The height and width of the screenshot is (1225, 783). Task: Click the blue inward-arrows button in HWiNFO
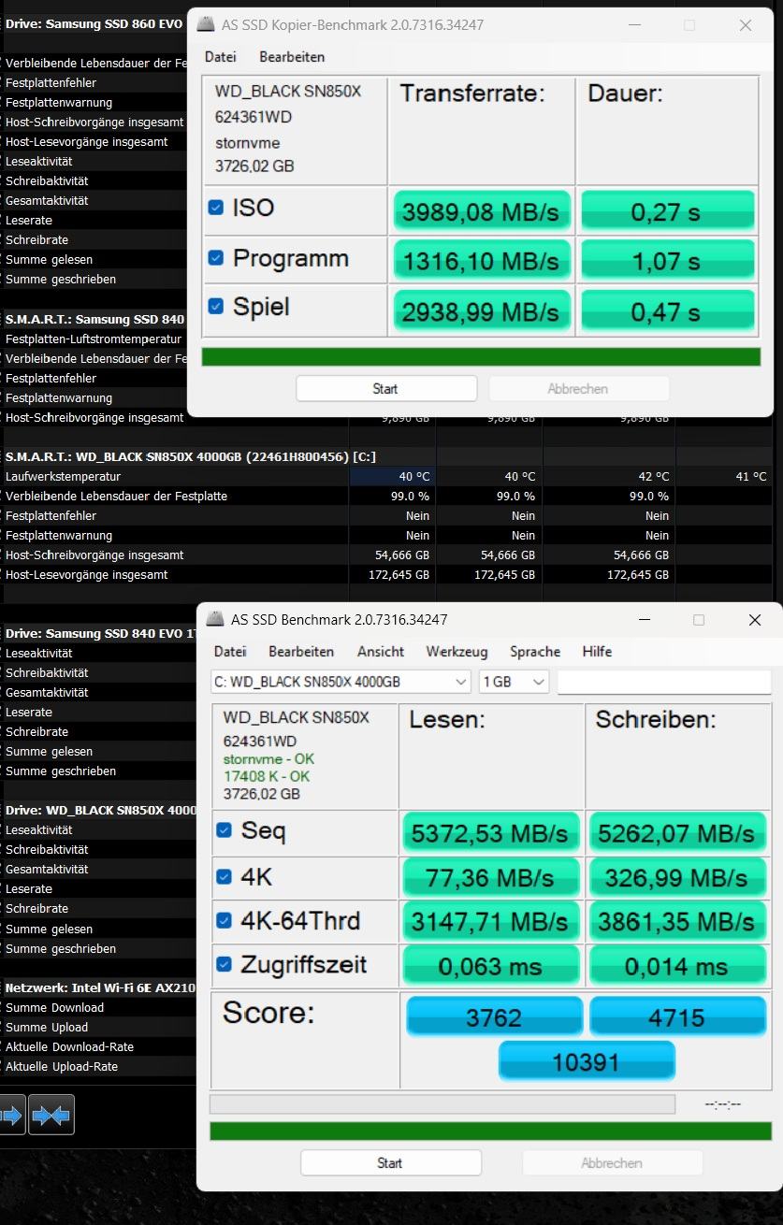pos(51,1115)
